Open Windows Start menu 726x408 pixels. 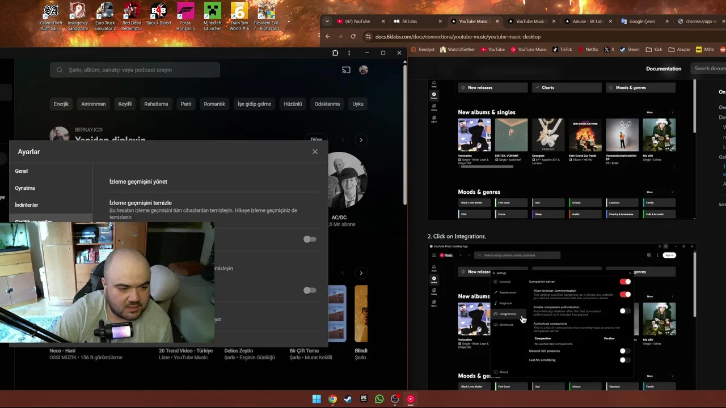[316, 399]
